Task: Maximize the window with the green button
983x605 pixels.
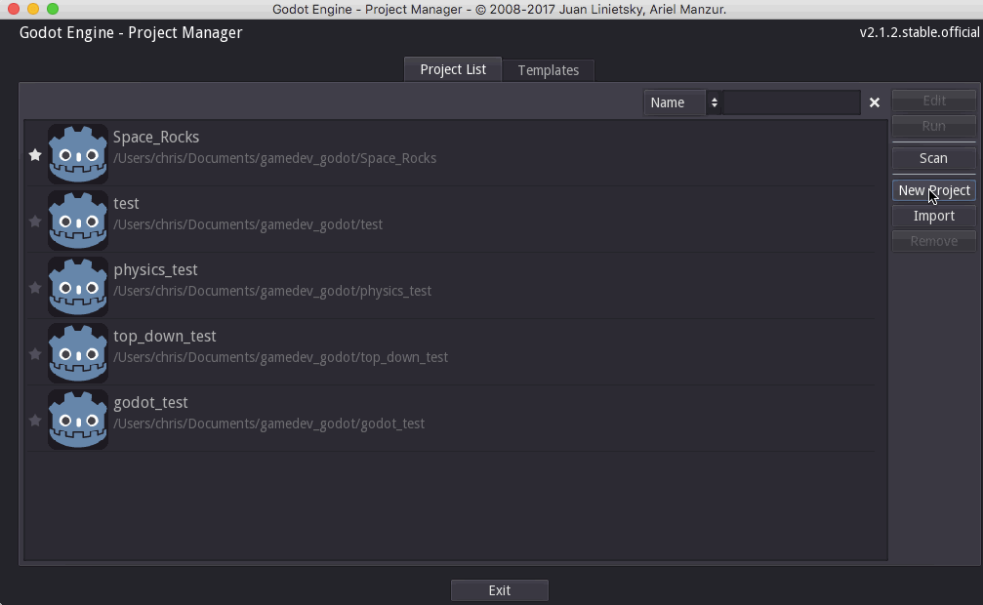Action: tap(53, 9)
